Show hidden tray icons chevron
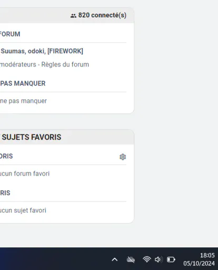218x270 pixels. 115,259
